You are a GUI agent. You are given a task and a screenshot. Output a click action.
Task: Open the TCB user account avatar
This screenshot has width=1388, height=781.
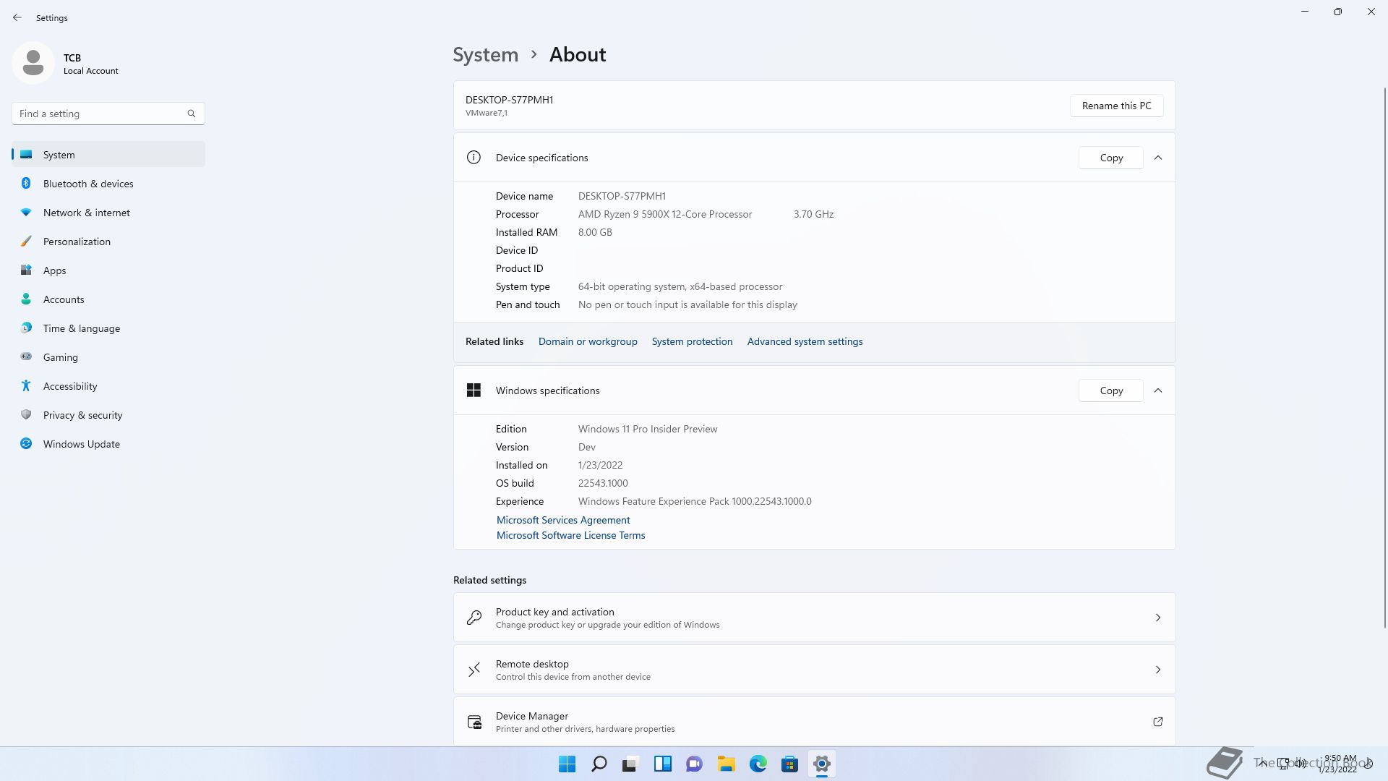point(33,63)
